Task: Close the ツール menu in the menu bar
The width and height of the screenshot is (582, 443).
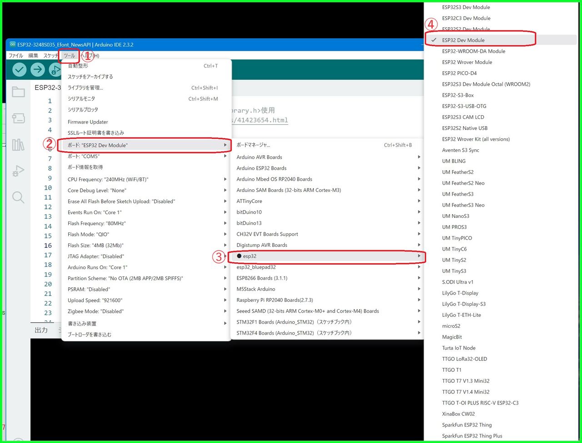Action: click(70, 55)
